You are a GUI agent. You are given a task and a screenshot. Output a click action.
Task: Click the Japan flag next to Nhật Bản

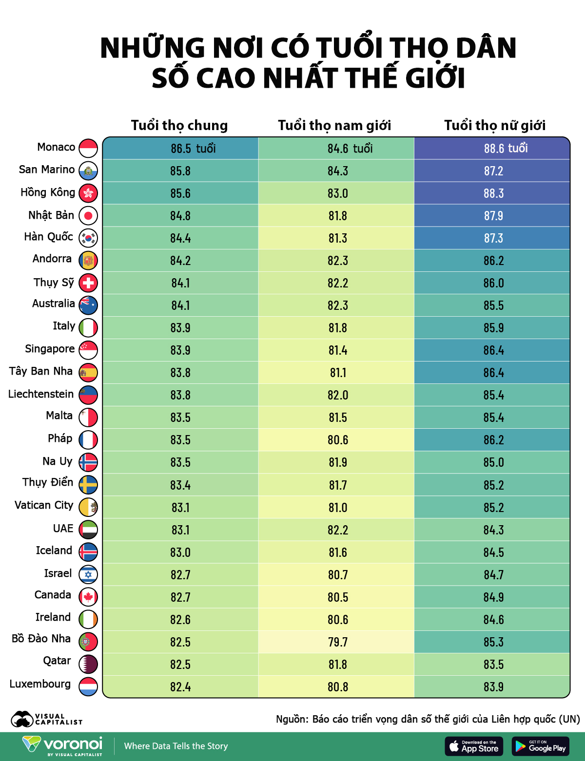88,215
